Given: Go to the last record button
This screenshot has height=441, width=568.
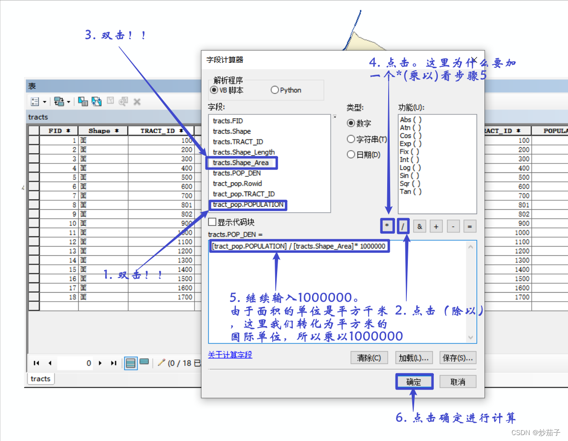Looking at the screenshot, I should coord(114,363).
